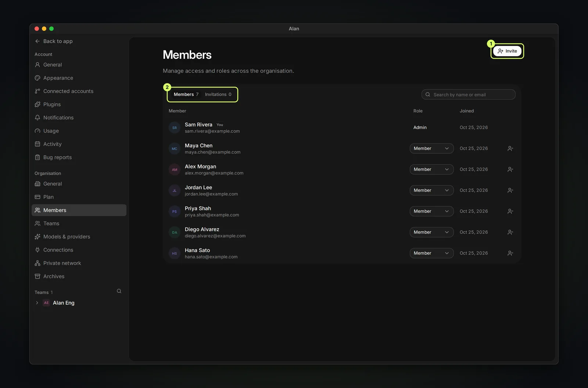Open Priya Shah's role dropdown

[431, 211]
